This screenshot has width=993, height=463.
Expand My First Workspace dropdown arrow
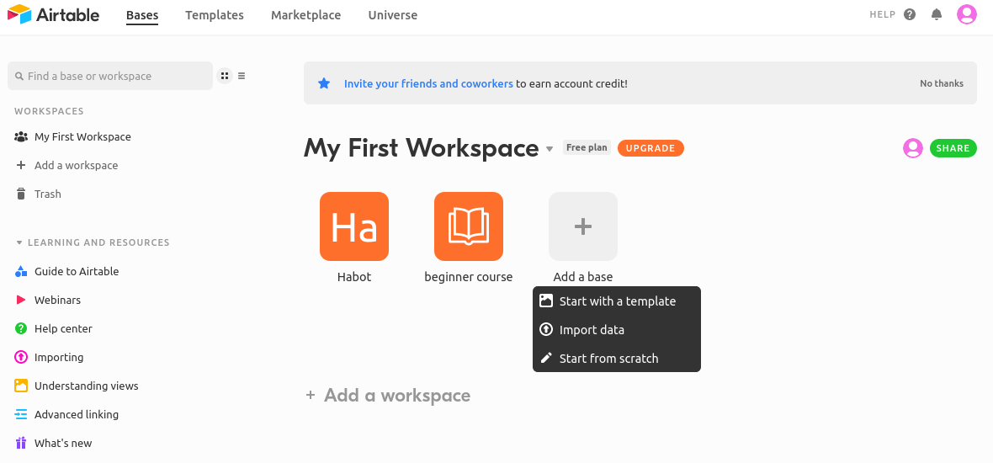550,149
